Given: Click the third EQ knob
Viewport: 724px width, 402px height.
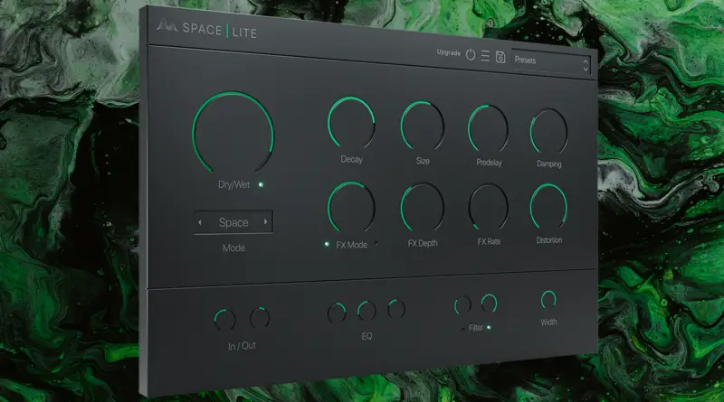Looking at the screenshot, I should (396, 309).
